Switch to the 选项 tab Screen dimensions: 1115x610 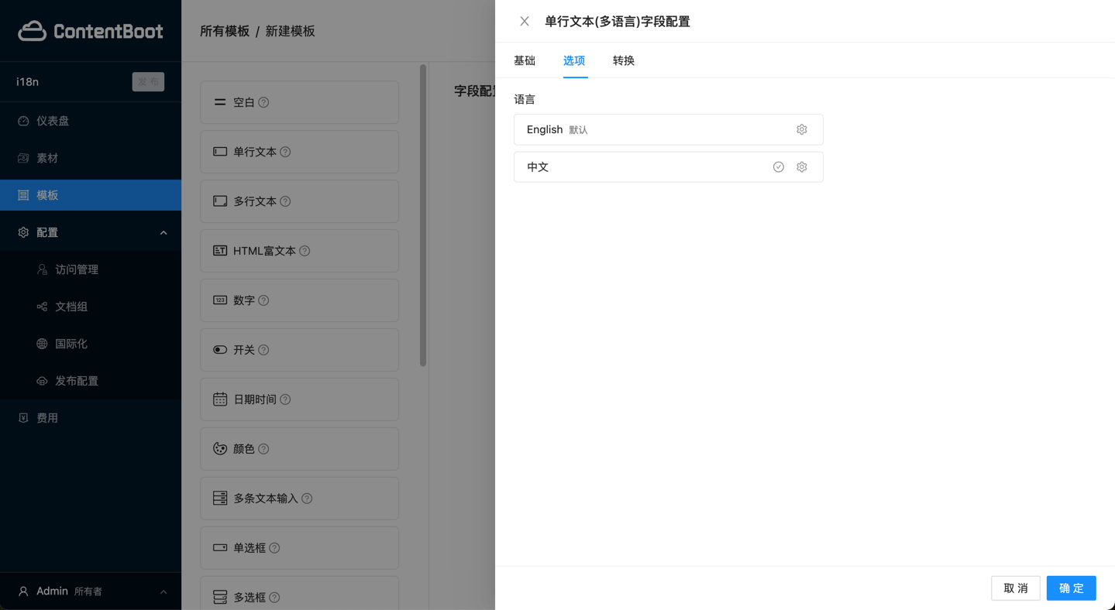[574, 60]
